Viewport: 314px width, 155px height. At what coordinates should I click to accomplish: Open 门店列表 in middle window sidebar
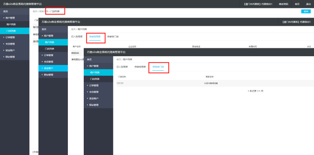(x=53, y=49)
